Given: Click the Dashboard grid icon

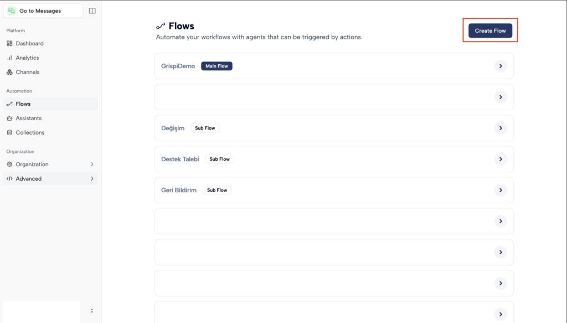Looking at the screenshot, I should click(x=9, y=43).
